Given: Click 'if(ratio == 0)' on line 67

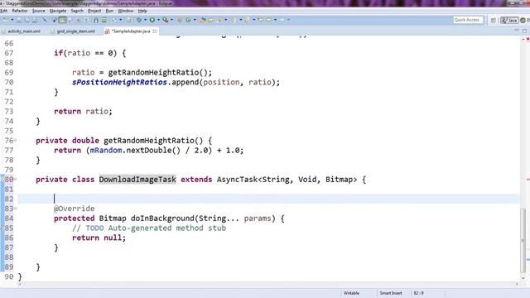Looking at the screenshot, I should (x=85, y=53).
